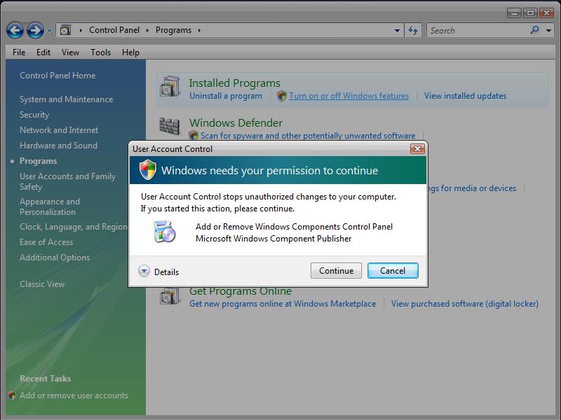The image size is (561, 420).
Task: Click the Installed Programs icon
Action: pyautogui.click(x=170, y=86)
